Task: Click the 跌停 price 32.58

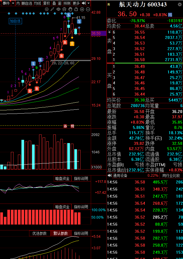Action: [x=177, y=143]
